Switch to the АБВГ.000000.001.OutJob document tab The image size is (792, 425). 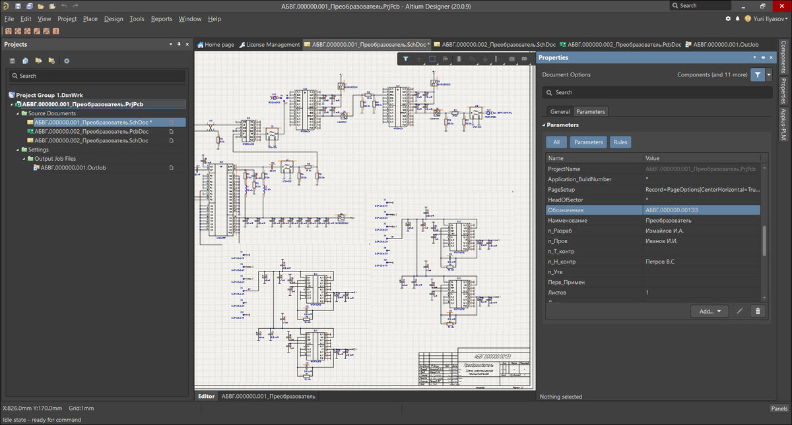point(721,45)
